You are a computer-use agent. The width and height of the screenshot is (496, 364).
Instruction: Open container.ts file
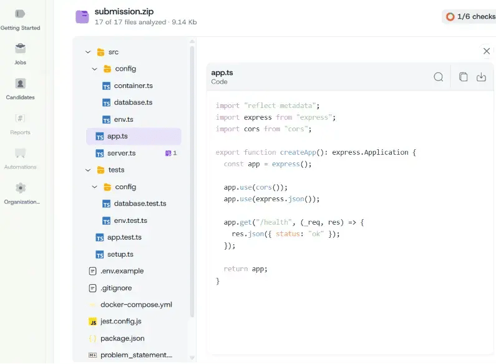(134, 86)
